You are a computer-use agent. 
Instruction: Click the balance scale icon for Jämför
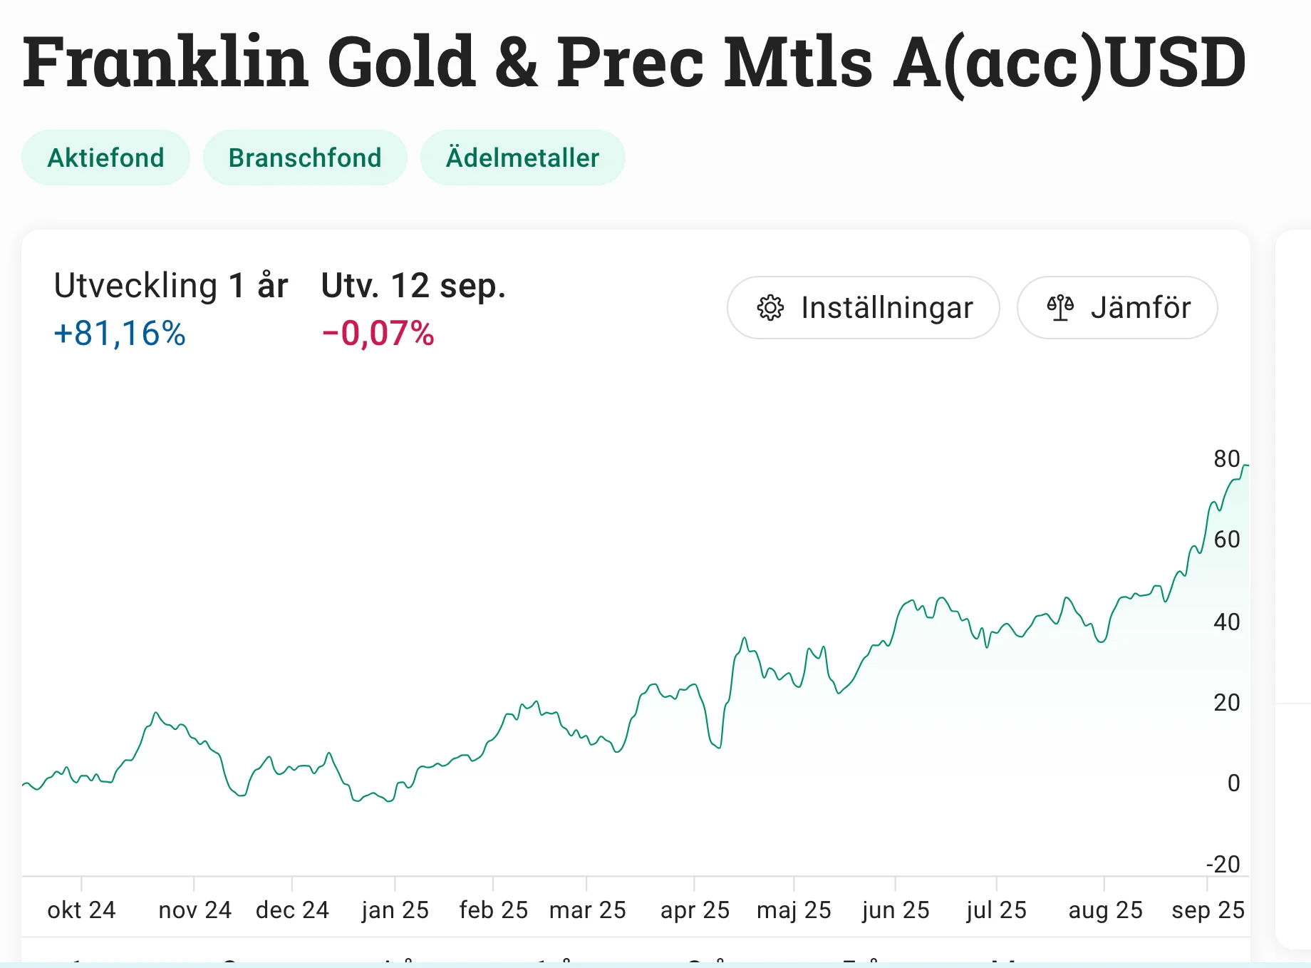[x=1060, y=308]
